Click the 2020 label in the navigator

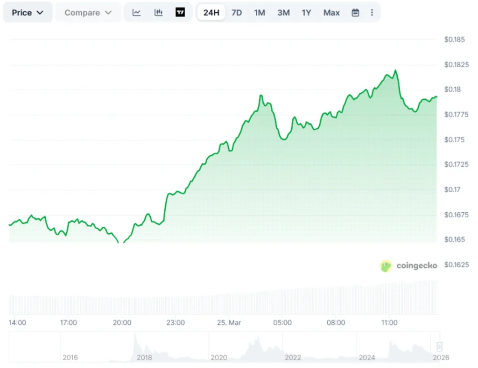pyautogui.click(x=219, y=357)
